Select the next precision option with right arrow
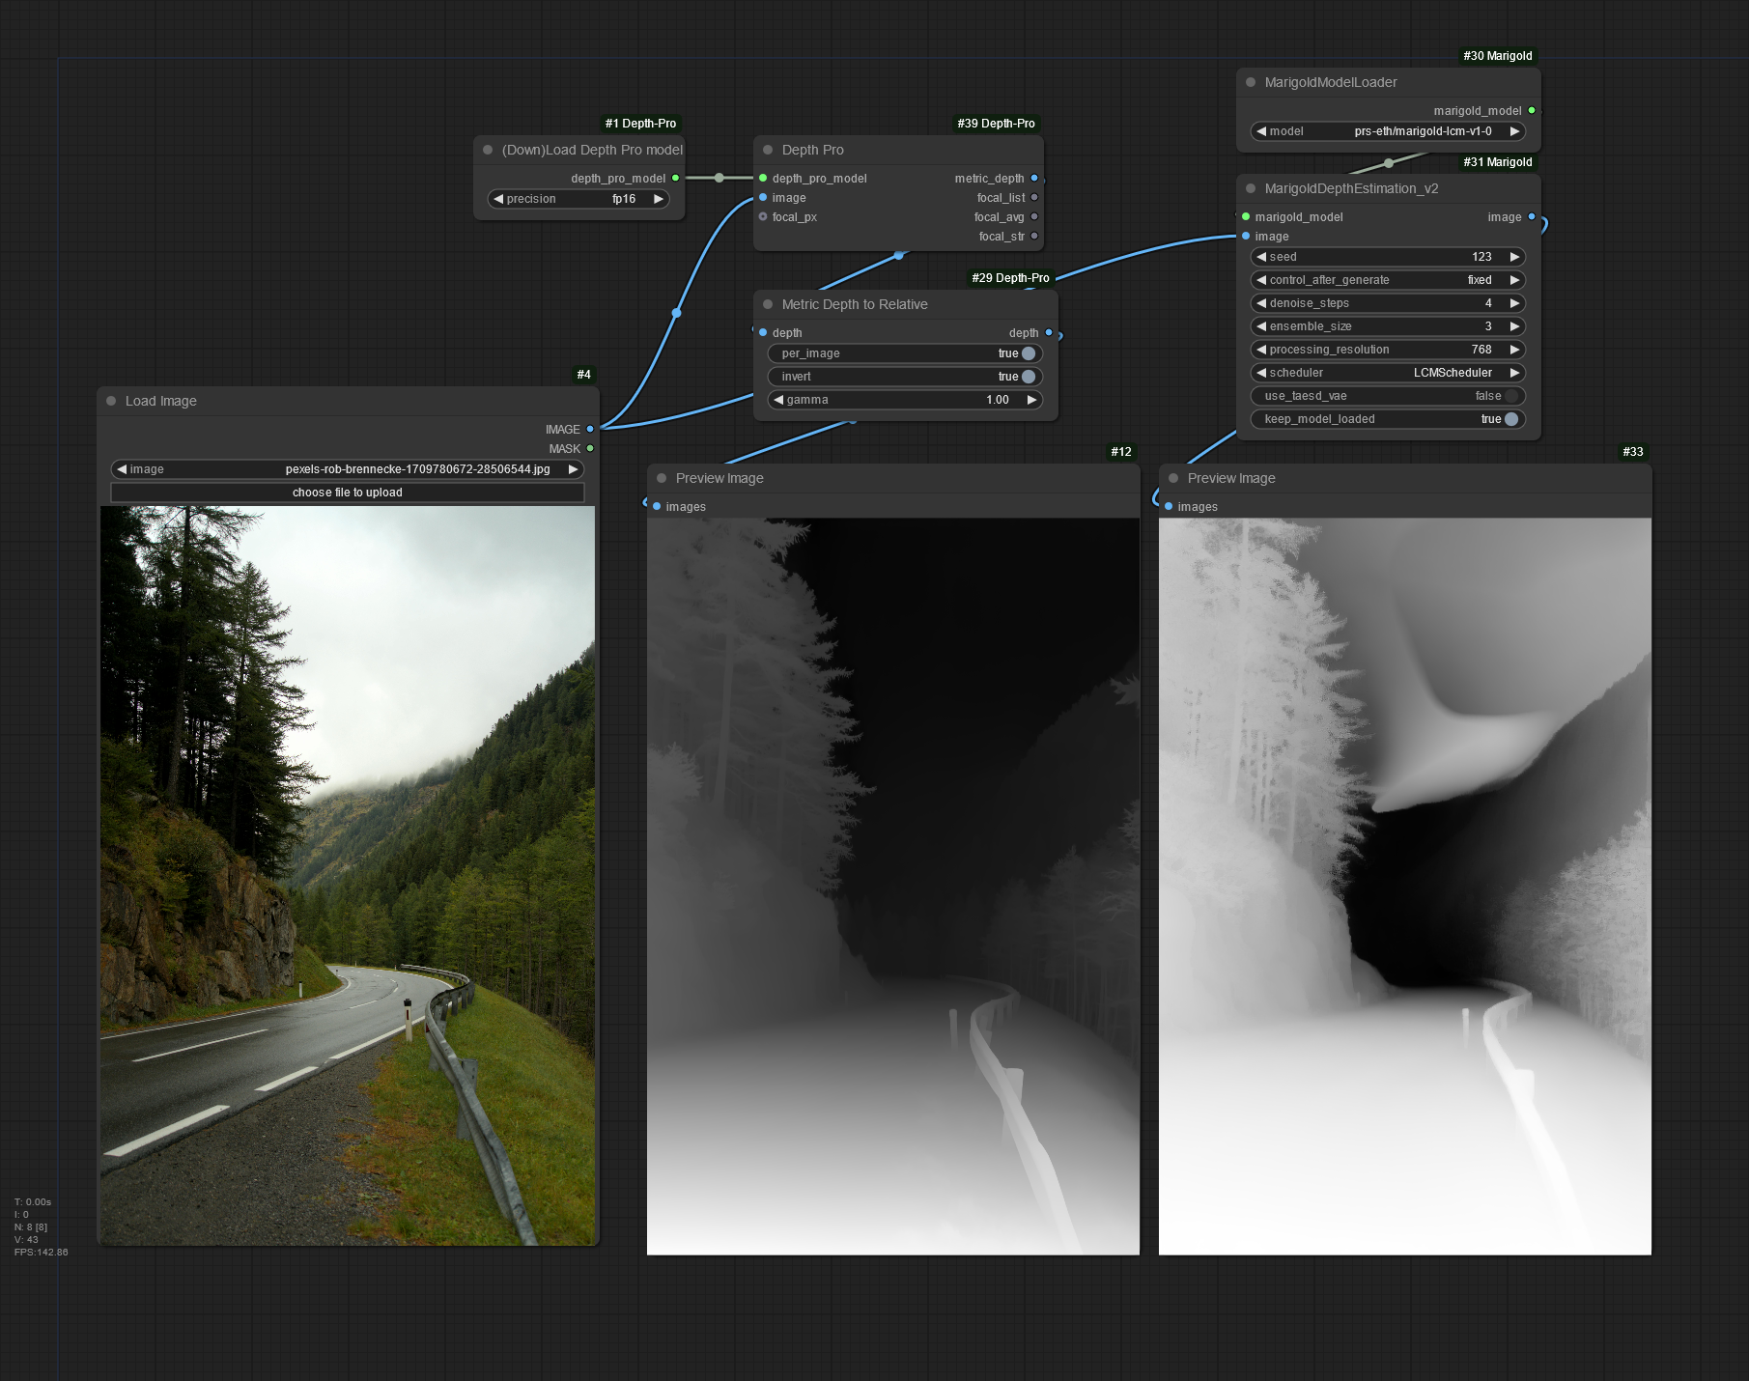This screenshot has height=1381, width=1749. (x=659, y=199)
